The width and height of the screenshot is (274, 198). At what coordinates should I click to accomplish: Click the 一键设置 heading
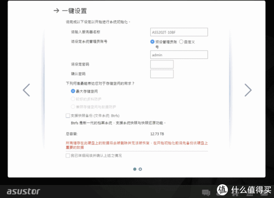point(74,11)
